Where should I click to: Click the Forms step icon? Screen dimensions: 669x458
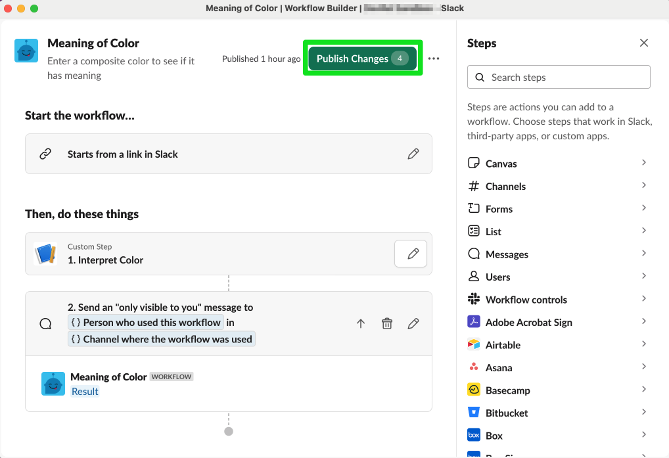474,208
